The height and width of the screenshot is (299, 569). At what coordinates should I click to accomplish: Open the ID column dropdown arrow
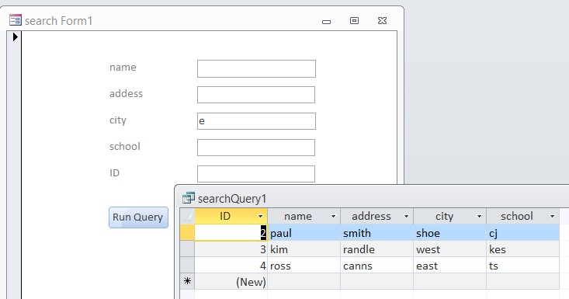[260, 216]
